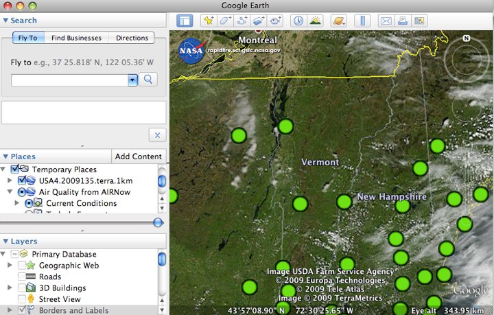Click the Vermont state label
The image size is (494, 315).
pyautogui.click(x=320, y=162)
